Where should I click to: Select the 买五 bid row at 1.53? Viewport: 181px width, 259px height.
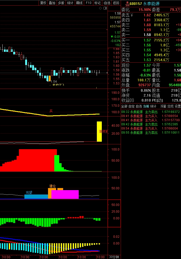coord(151,60)
